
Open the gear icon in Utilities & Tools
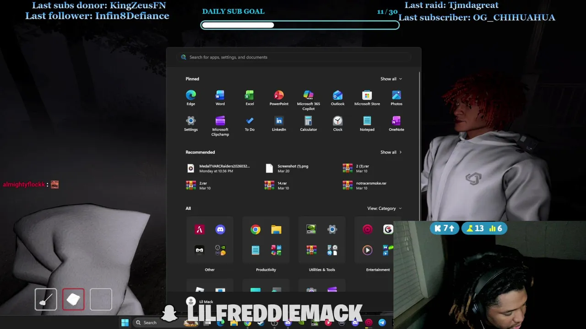tap(332, 229)
